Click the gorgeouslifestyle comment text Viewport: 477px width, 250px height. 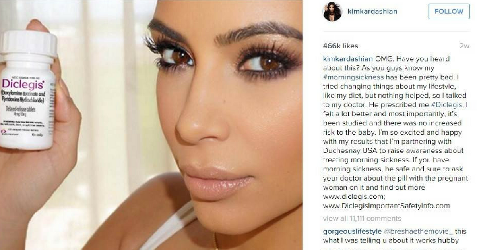click(388, 236)
